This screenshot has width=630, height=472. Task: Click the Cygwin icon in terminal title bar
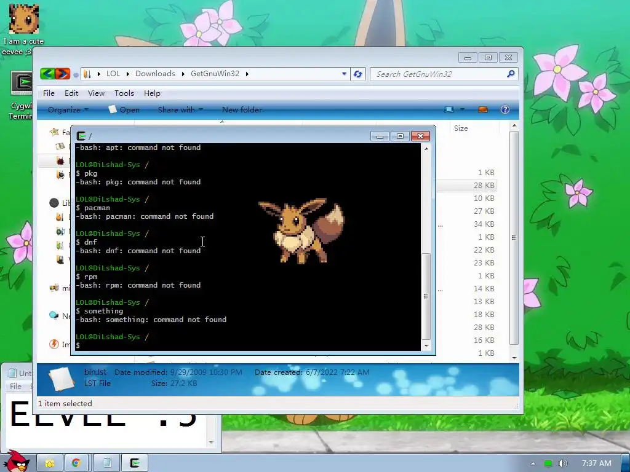click(x=81, y=136)
